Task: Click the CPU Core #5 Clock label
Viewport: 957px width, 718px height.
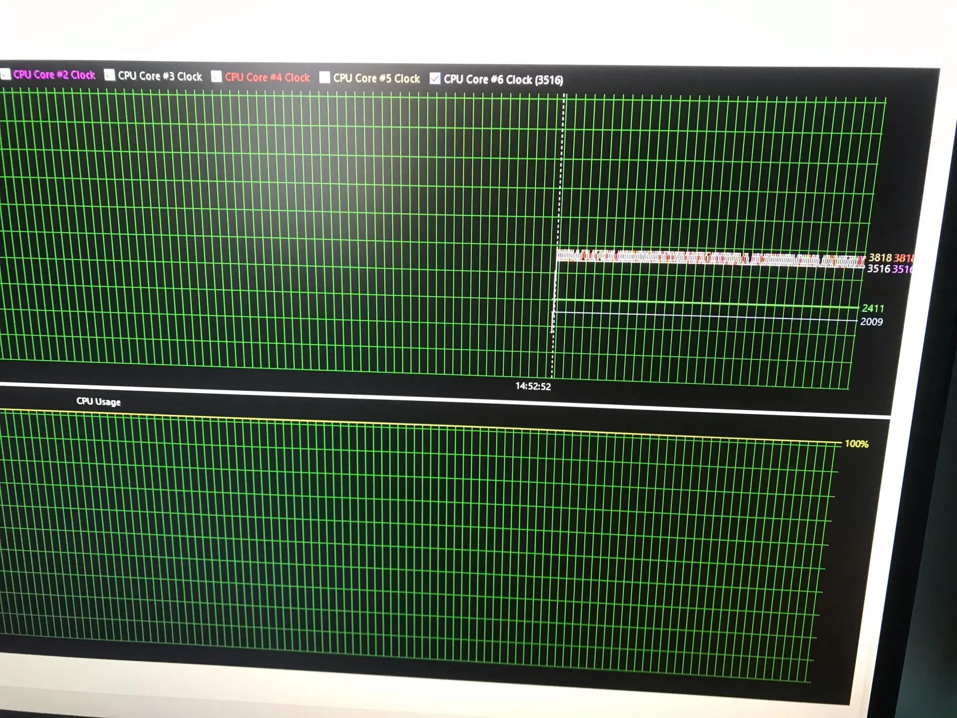Action: coord(376,79)
